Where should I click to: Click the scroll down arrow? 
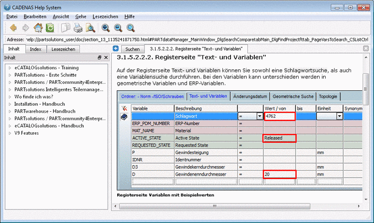366,200
